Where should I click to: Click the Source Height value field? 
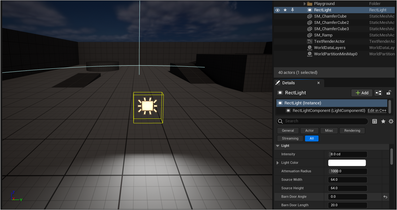348,188
